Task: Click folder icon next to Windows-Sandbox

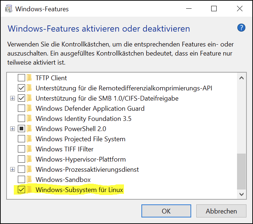Action: pos(29,179)
